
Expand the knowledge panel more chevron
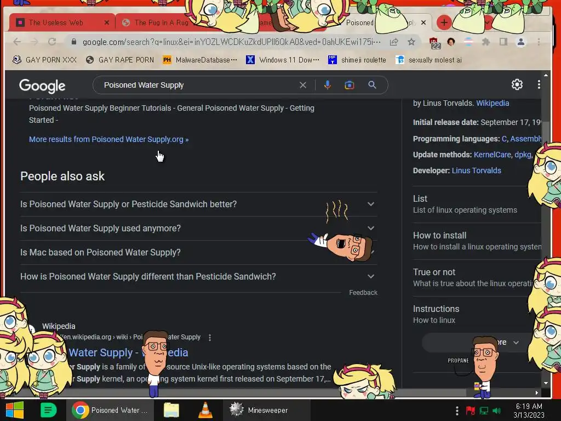pyautogui.click(x=516, y=343)
